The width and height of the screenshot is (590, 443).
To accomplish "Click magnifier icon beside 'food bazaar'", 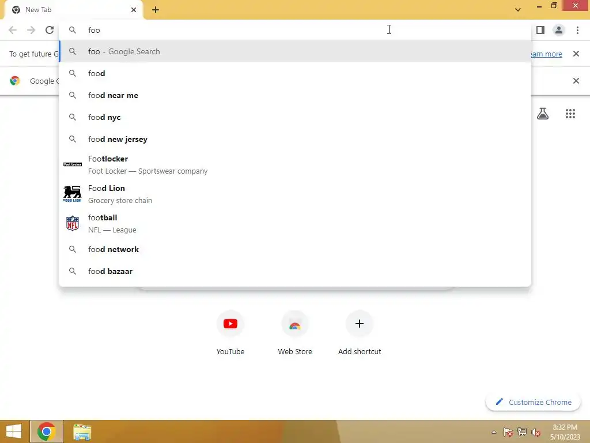I will (73, 271).
